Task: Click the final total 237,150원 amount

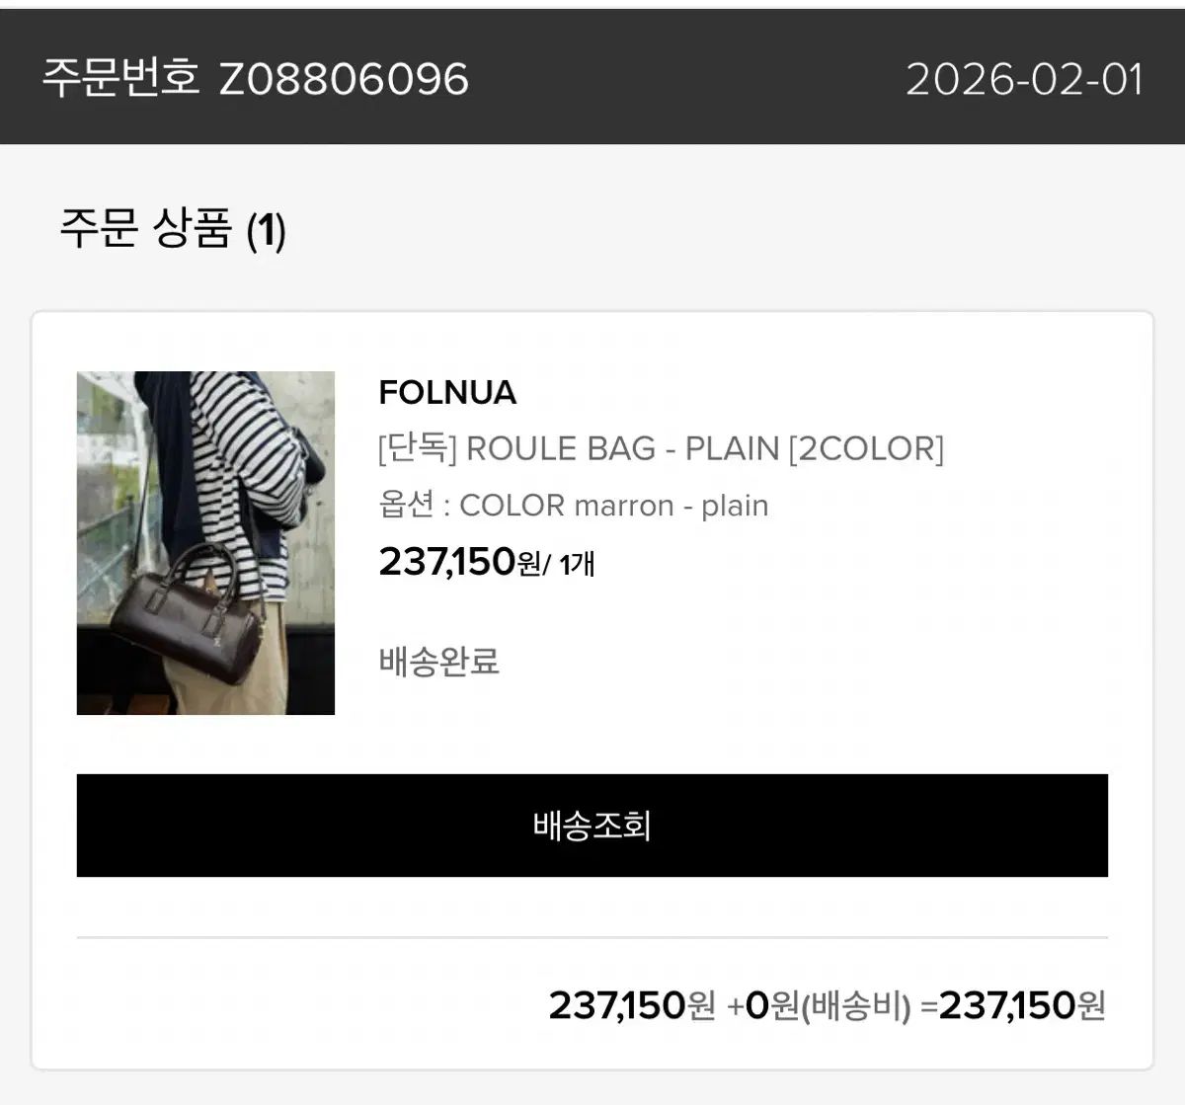Action: pyautogui.click(x=1022, y=1005)
